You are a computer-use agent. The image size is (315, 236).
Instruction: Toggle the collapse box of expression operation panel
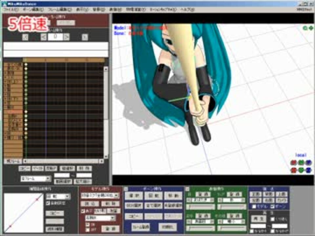(x=187, y=189)
